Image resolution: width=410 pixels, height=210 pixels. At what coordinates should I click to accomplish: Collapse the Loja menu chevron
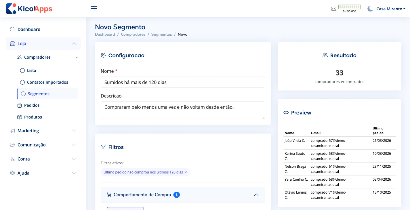(74, 43)
